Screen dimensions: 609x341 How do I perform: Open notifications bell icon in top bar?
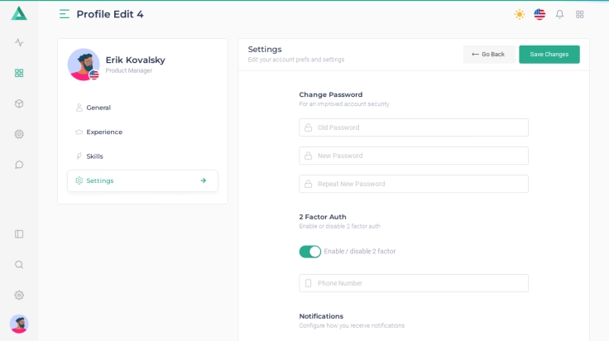(x=559, y=14)
